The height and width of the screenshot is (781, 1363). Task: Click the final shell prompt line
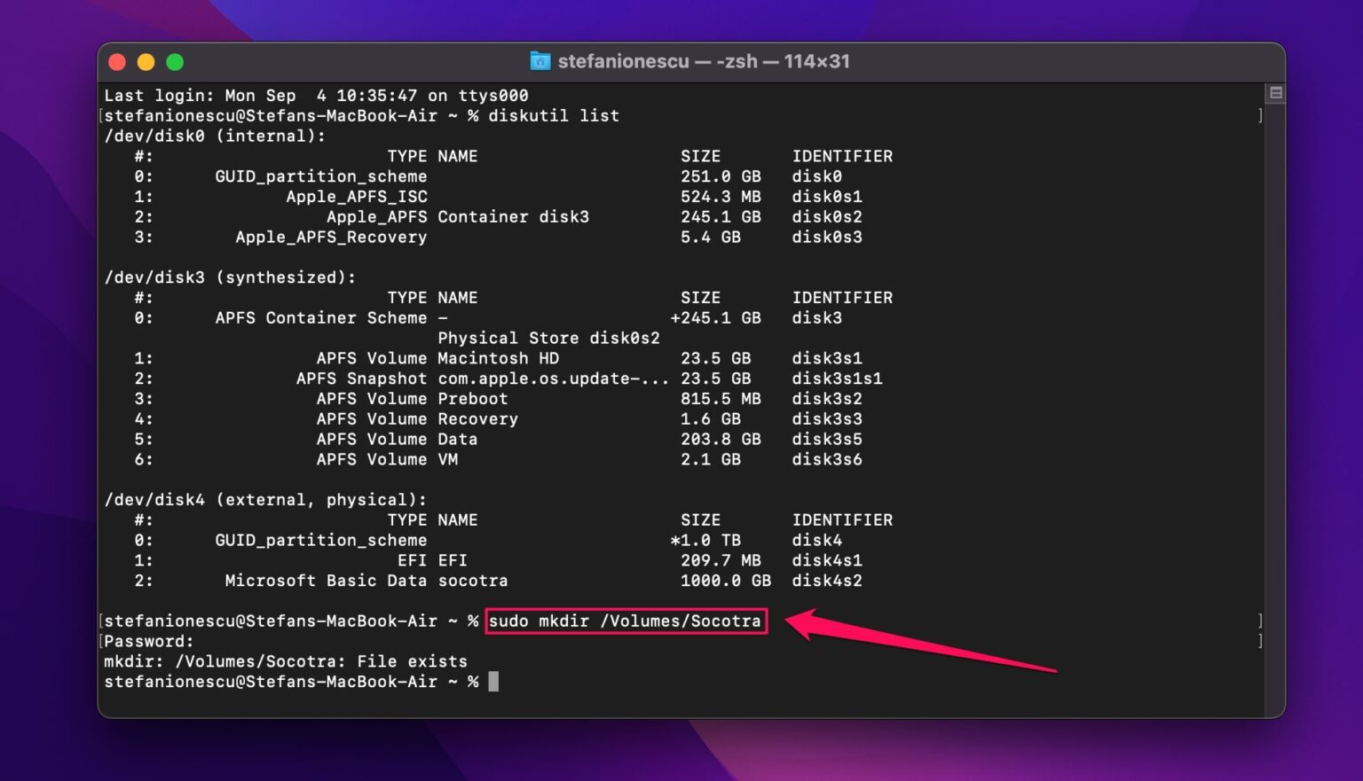[293, 682]
